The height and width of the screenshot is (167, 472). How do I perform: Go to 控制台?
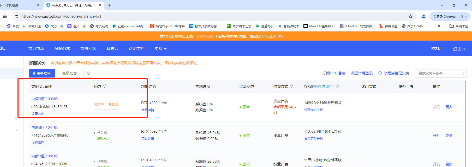tap(437, 49)
